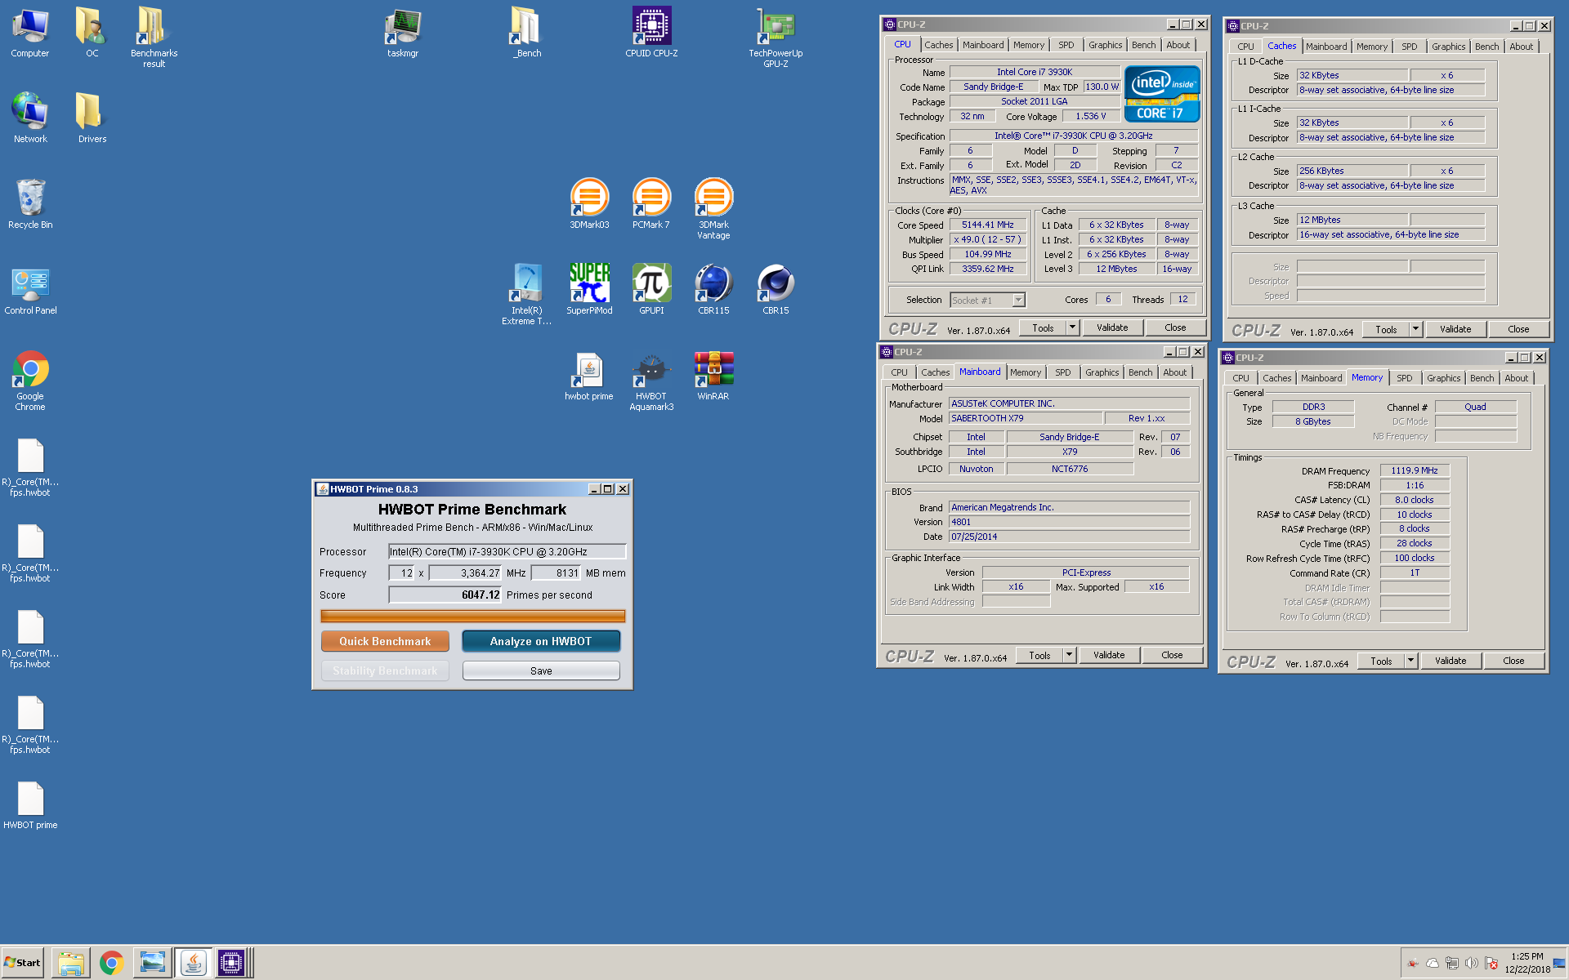Select Mainboard tab in the Caches window
Image resolution: width=1569 pixels, height=980 pixels.
click(x=1326, y=47)
